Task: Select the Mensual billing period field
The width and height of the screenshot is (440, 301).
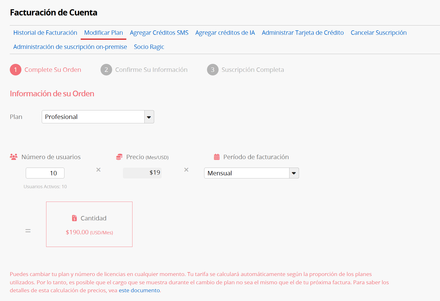Action: (246, 173)
